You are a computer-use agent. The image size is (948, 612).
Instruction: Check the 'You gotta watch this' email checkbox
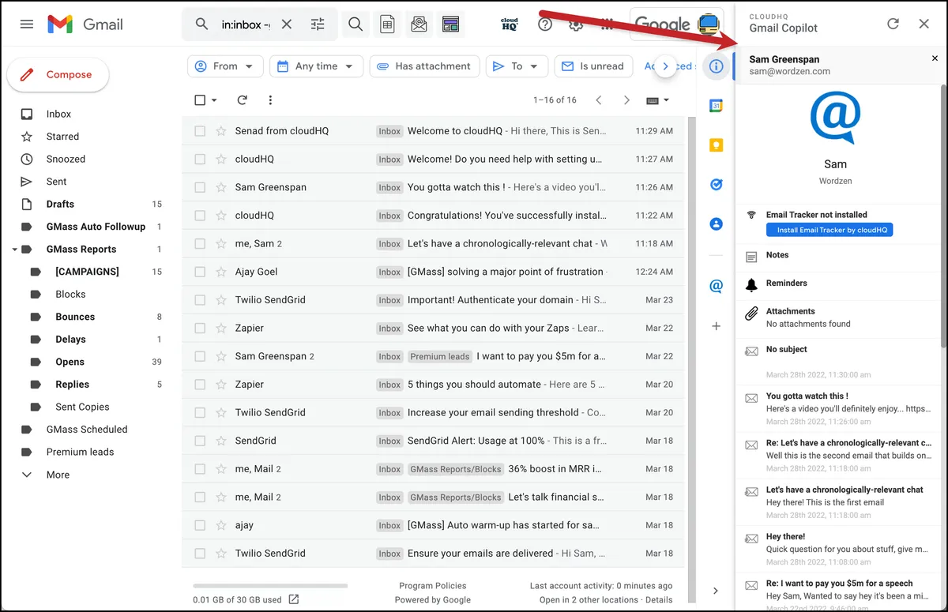[x=200, y=187]
